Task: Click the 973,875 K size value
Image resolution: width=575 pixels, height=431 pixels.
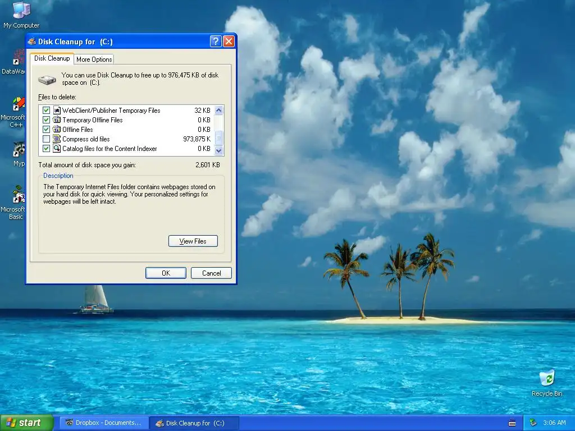Action: (197, 139)
